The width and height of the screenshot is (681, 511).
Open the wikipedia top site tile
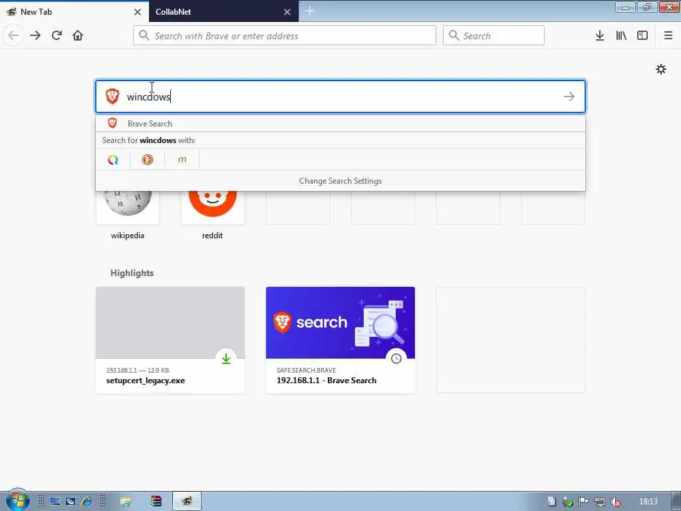coord(128,208)
